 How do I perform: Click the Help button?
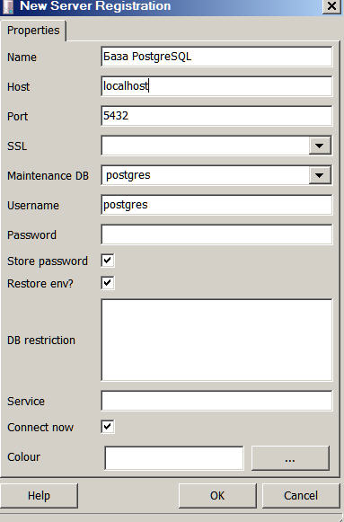39,496
